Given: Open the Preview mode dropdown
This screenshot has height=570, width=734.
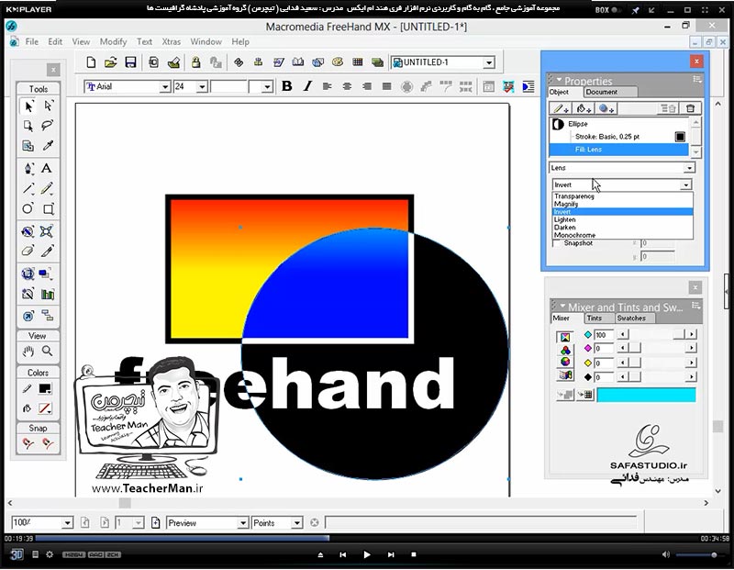Looking at the screenshot, I should point(242,522).
